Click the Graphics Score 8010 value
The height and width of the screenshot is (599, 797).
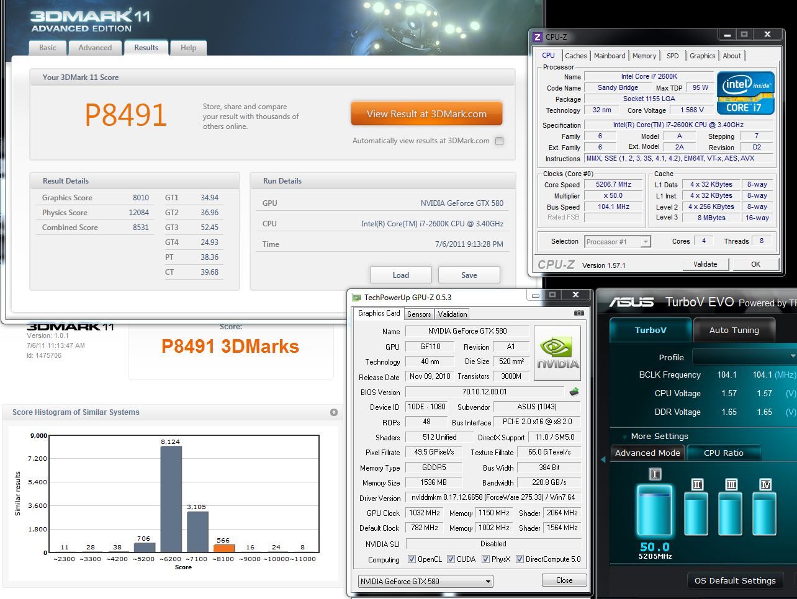[141, 198]
